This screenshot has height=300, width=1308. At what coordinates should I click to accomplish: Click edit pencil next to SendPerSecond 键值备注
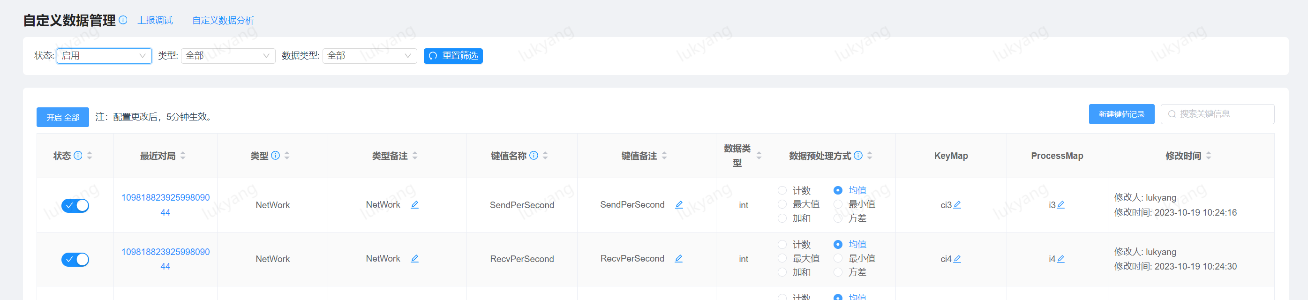click(x=679, y=204)
